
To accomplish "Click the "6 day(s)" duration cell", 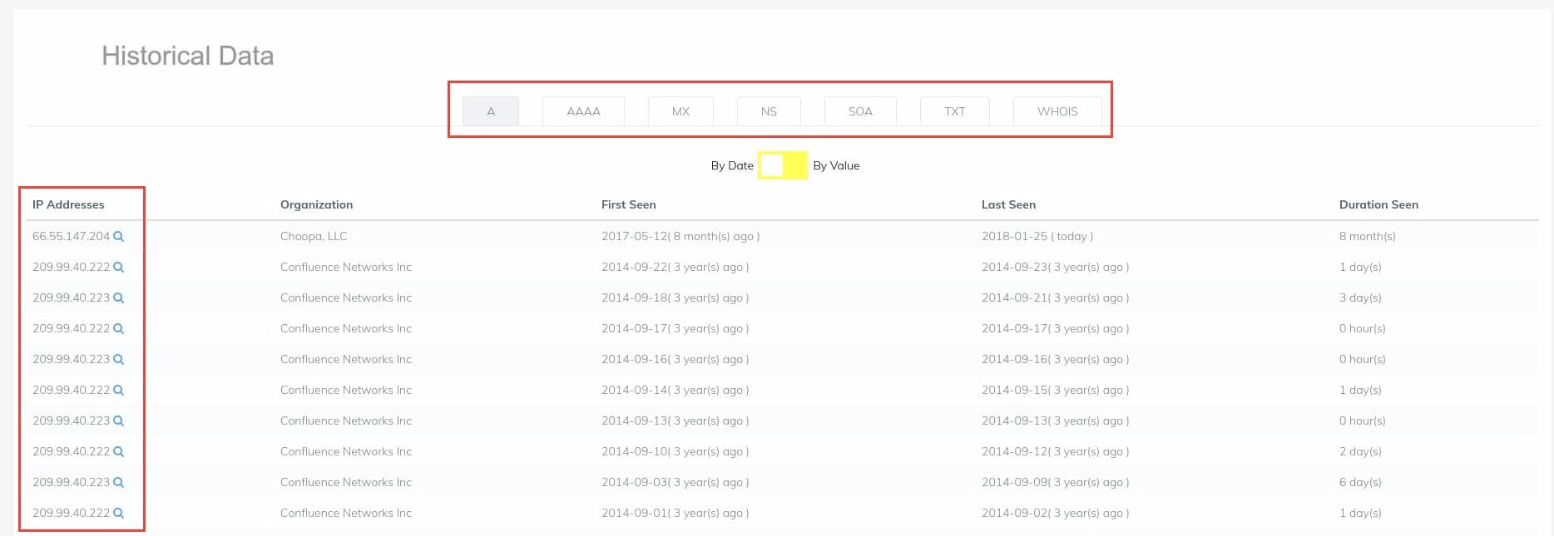I will (x=1360, y=482).
